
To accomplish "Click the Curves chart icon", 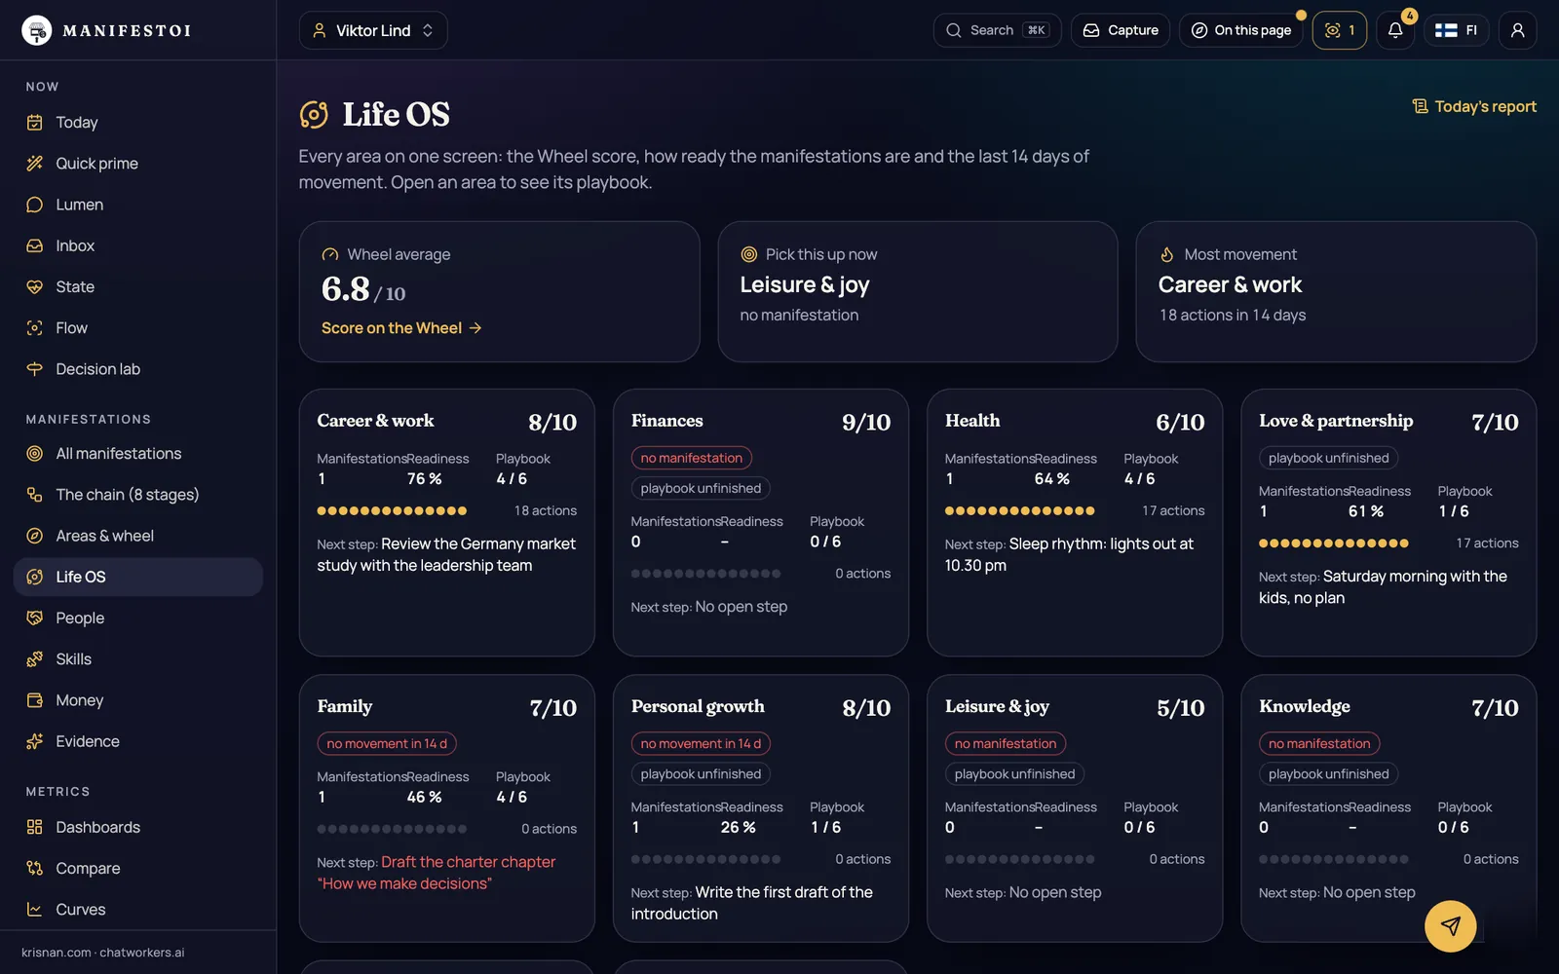I will (35, 910).
